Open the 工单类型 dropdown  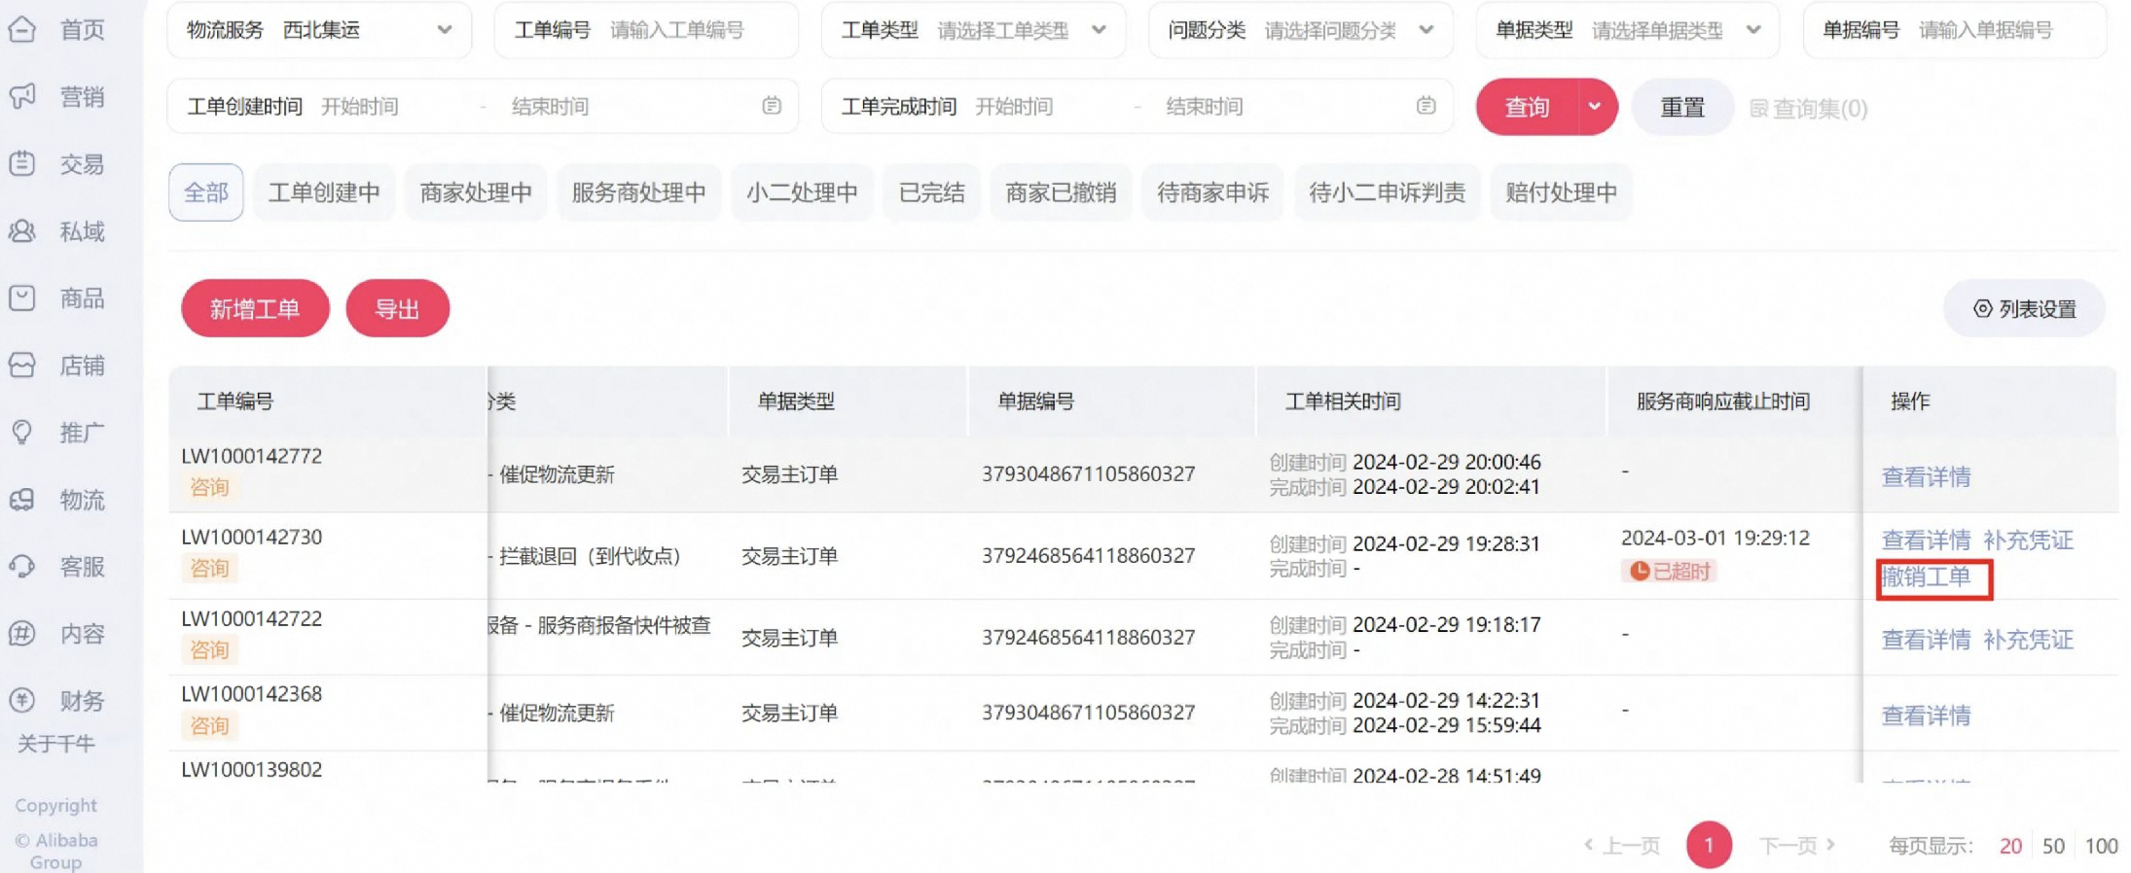pyautogui.click(x=973, y=30)
